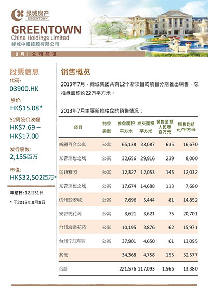Click project name "新疆百合公寓"
The image size is (208, 295).
click(72, 144)
